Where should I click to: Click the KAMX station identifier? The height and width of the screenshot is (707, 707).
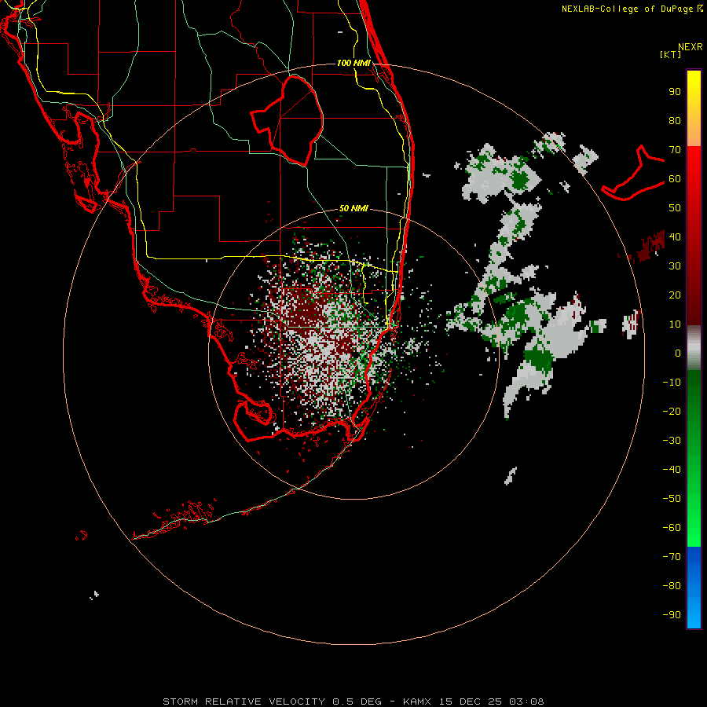pos(417,702)
